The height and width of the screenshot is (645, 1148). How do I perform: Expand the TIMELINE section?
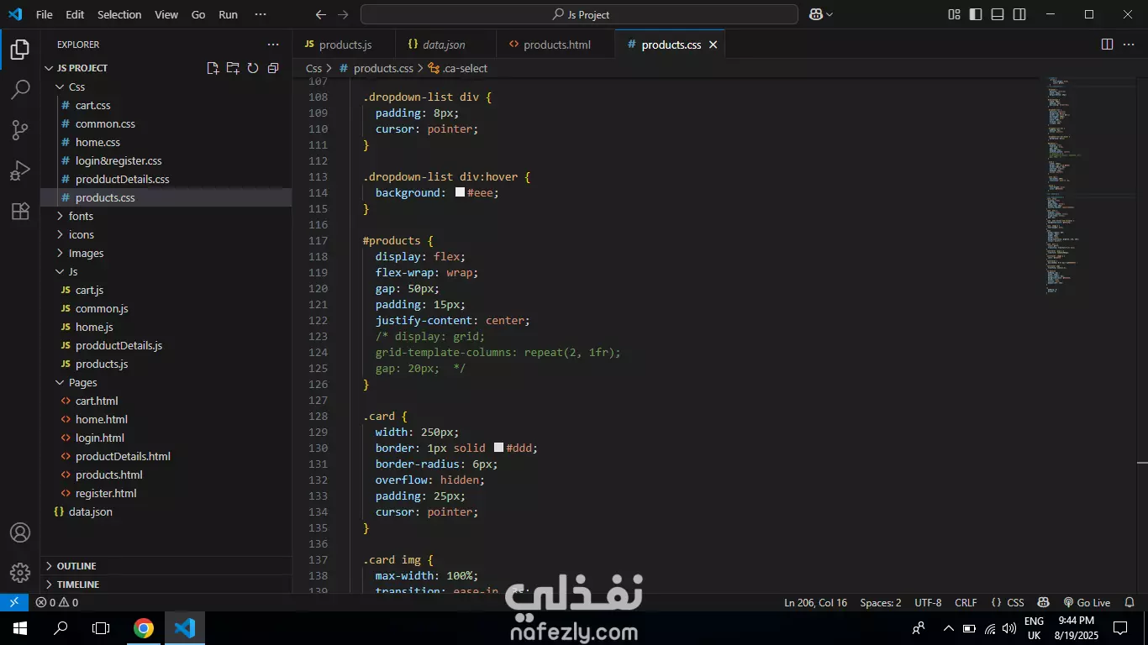(166, 585)
